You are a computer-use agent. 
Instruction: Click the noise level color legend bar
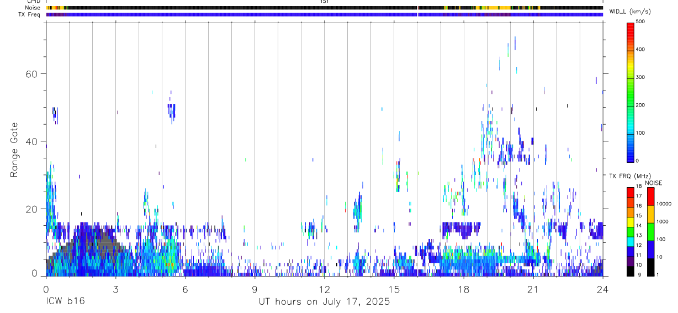(x=650, y=232)
